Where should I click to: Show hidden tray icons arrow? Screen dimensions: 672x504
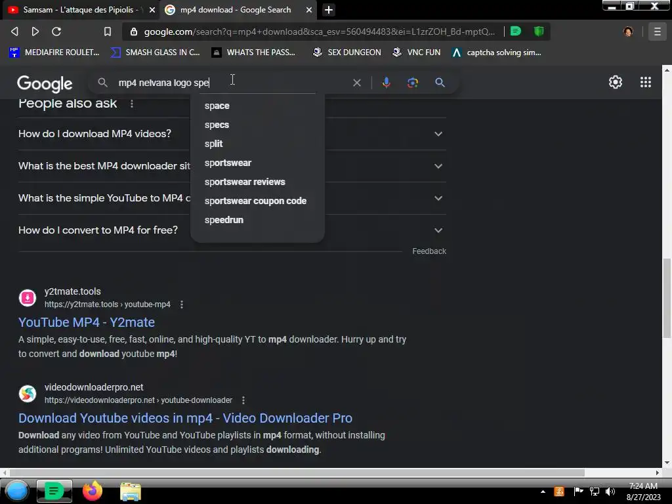pos(543,492)
